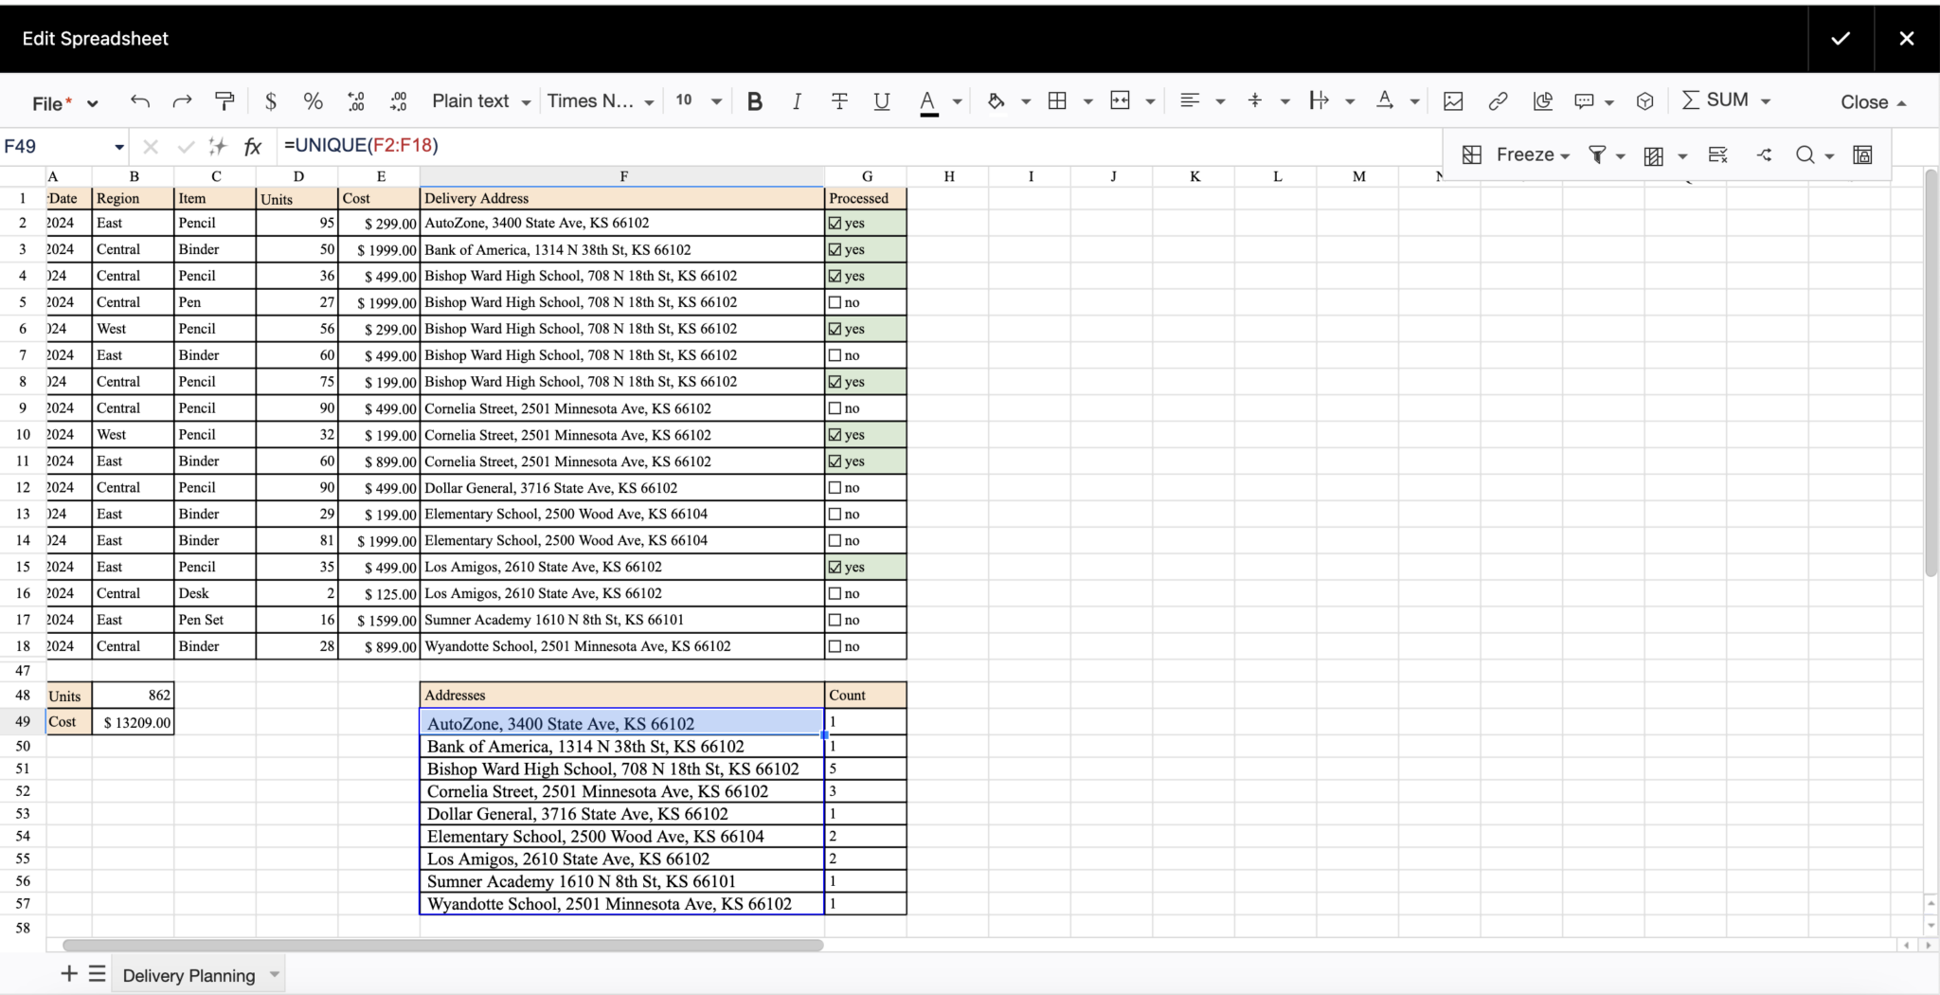This screenshot has width=1940, height=995.
Task: Check the Processed box for the Pen row
Action: (x=835, y=301)
